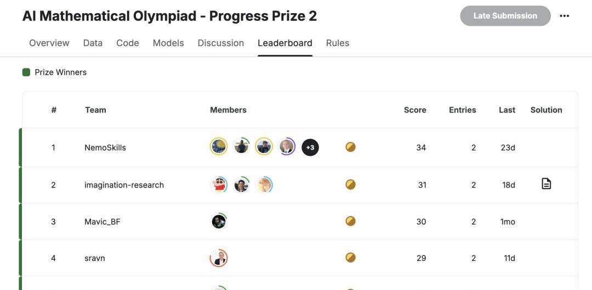The width and height of the screenshot is (592, 290).
Task: Click the green Prize Winners legend swatch
Action: tap(26, 72)
